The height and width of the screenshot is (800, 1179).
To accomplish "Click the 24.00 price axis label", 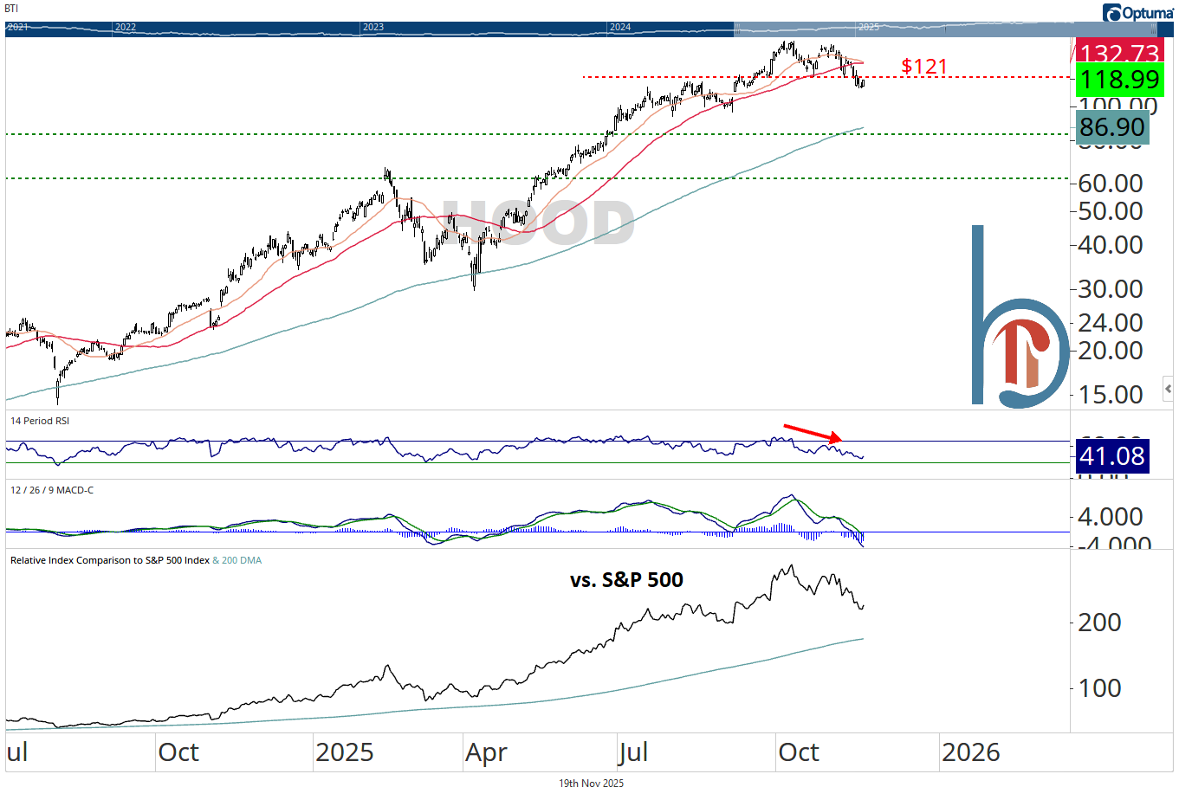I will tap(1111, 323).
